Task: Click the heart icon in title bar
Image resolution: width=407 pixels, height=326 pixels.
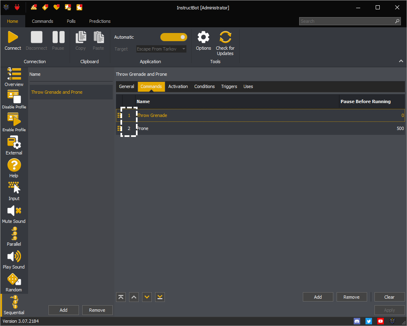Action: tap(56, 7)
